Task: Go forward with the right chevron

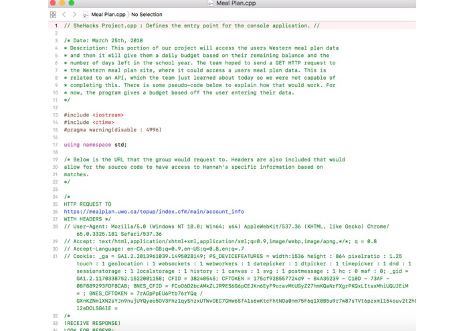Action: click(x=74, y=14)
